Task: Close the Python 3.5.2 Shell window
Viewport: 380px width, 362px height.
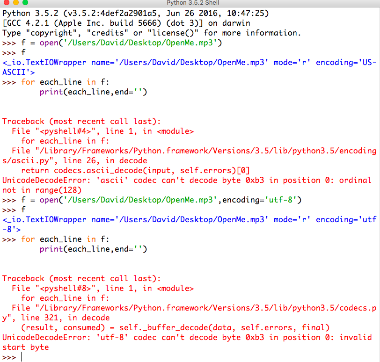Action: 5,3
